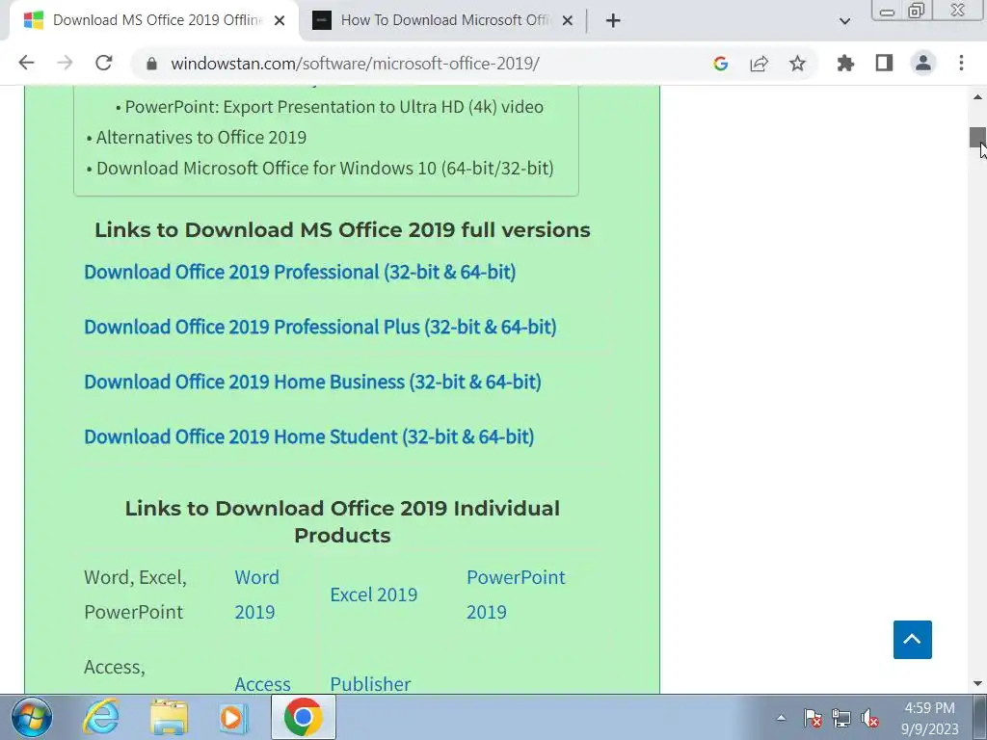Reload the current page
Viewport: 987px width, 740px height.
[104, 63]
